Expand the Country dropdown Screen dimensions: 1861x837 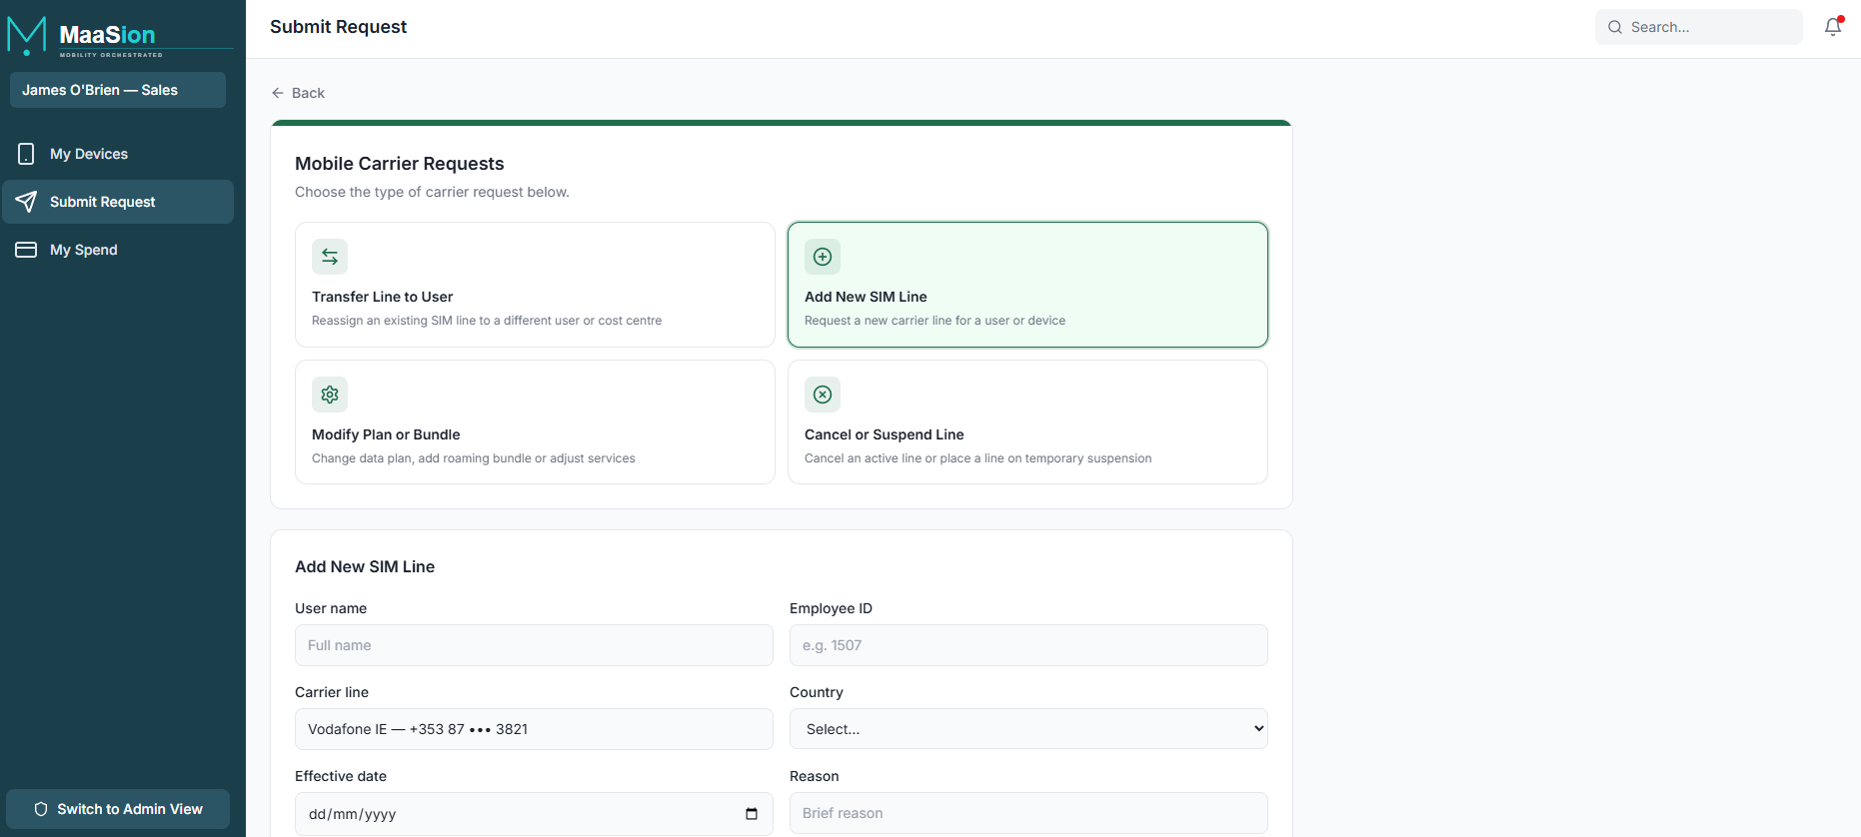1028,729
